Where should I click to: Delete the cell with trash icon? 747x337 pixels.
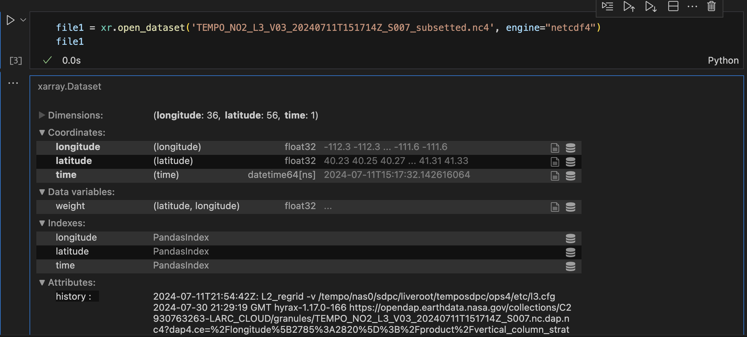tap(711, 6)
